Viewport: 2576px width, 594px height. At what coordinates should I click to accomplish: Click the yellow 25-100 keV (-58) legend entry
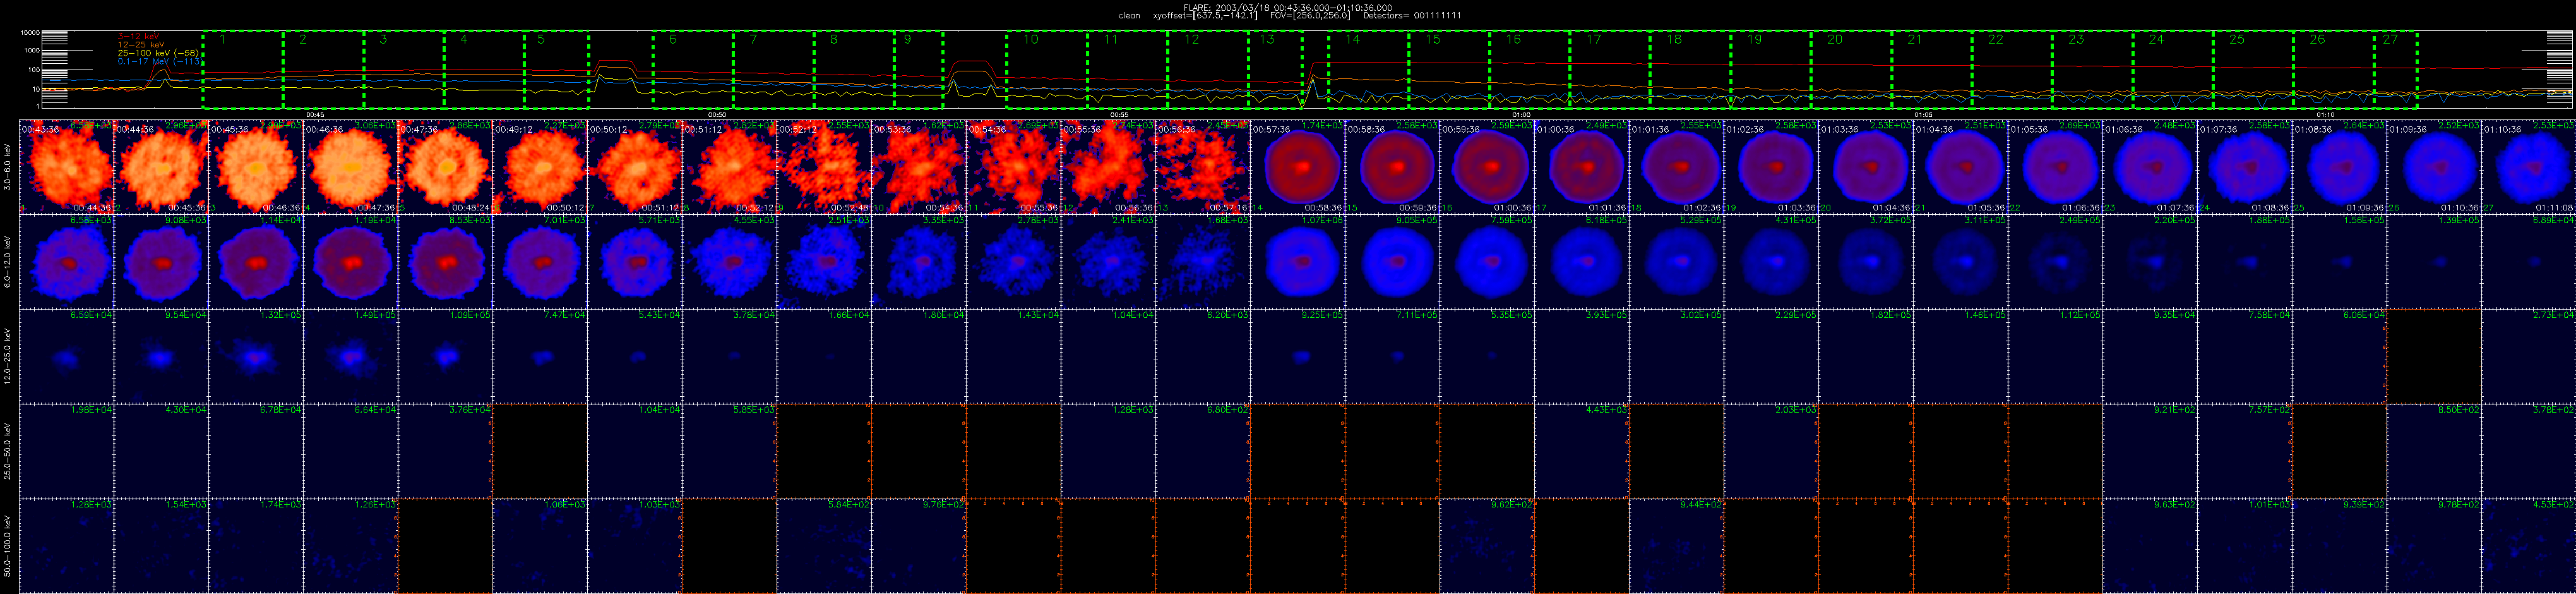click(x=158, y=53)
